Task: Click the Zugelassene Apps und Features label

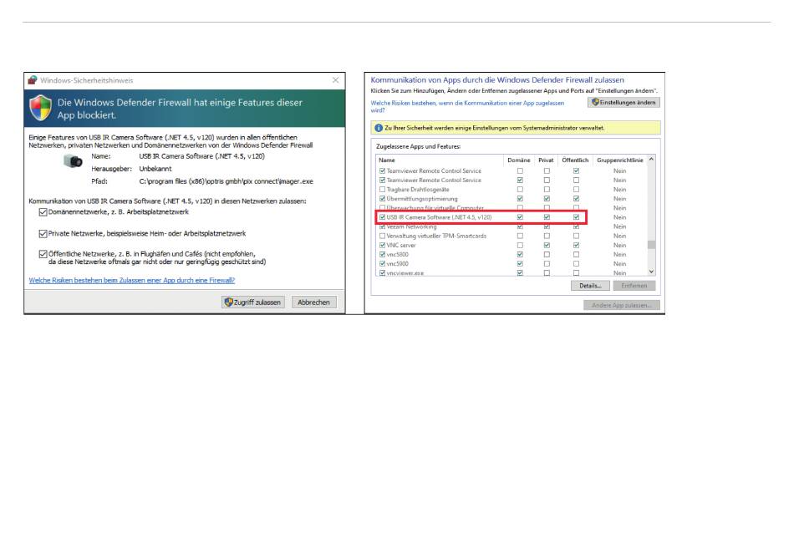Action: coord(418,146)
